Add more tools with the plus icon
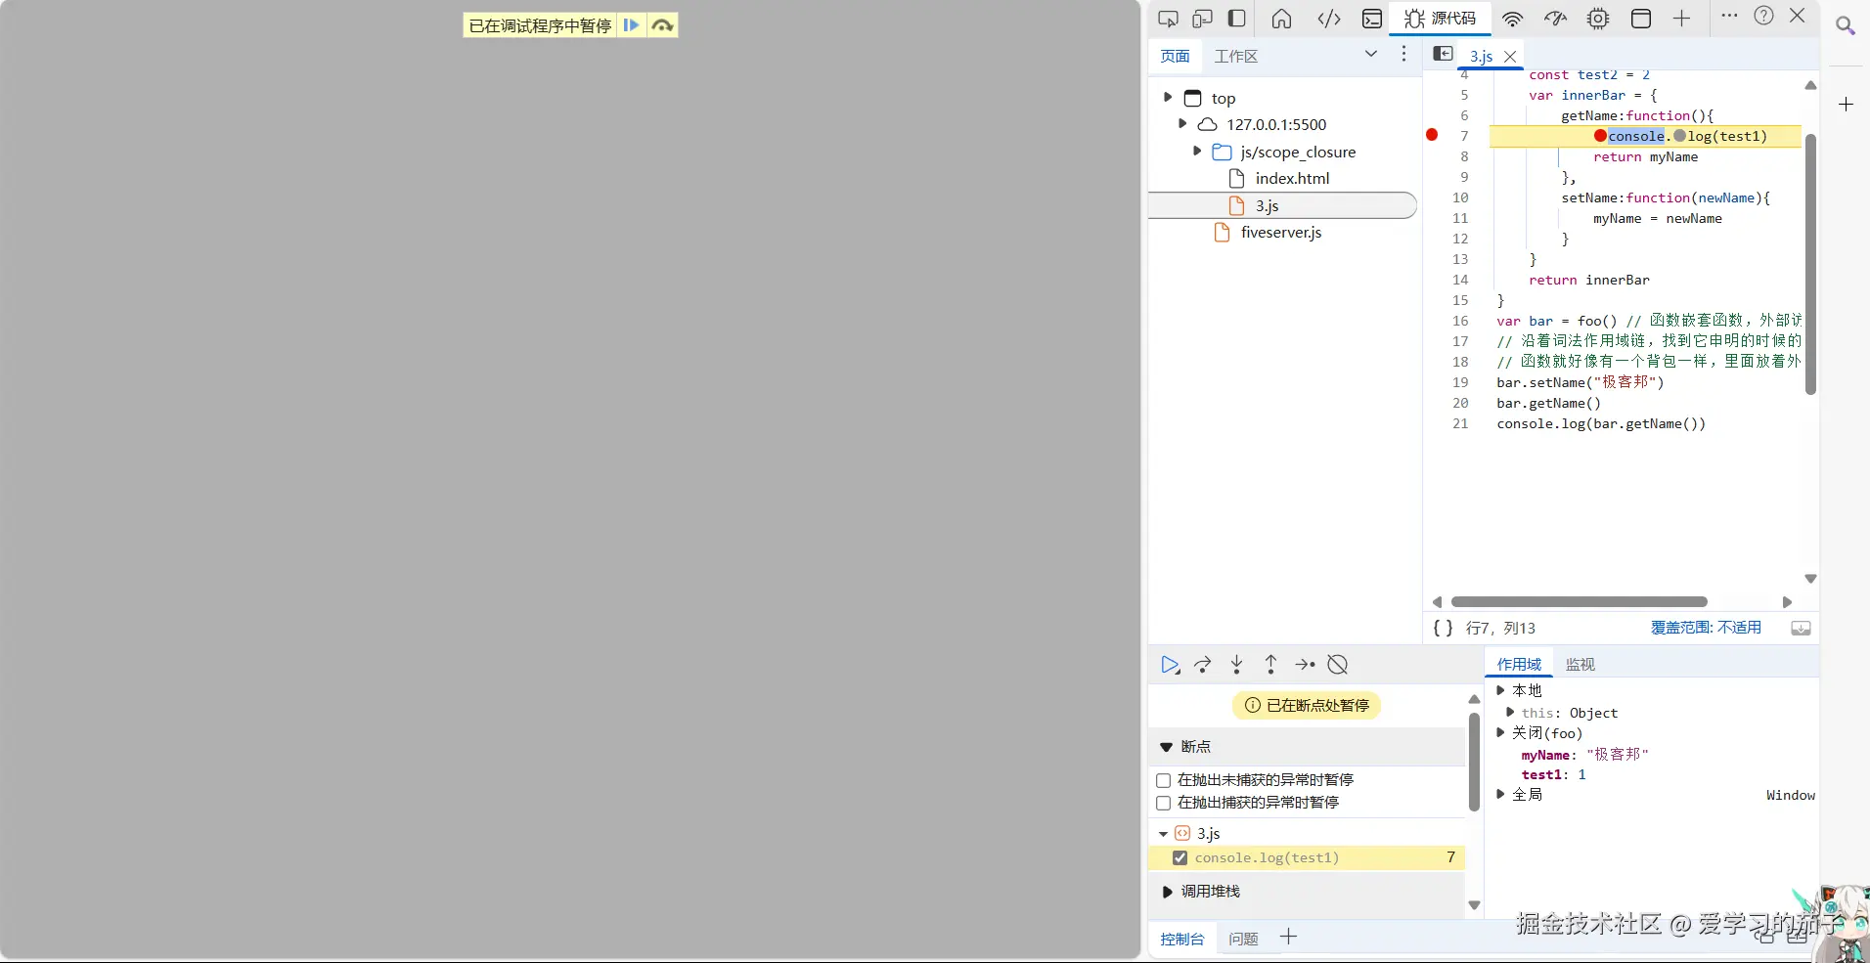The width and height of the screenshot is (1870, 963). 1681,19
